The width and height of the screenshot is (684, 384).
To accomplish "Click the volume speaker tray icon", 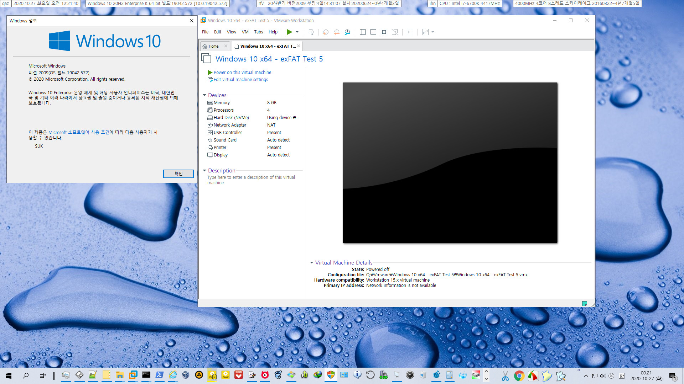I will [x=602, y=376].
